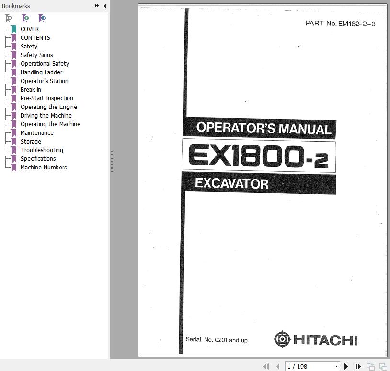
Task: Collapse the Bookmarks panel with left arrow
Action: pyautogui.click(x=105, y=6)
